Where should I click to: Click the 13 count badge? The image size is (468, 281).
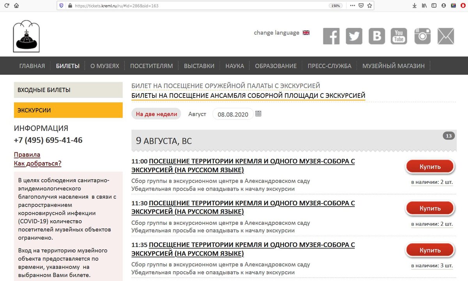(448, 136)
